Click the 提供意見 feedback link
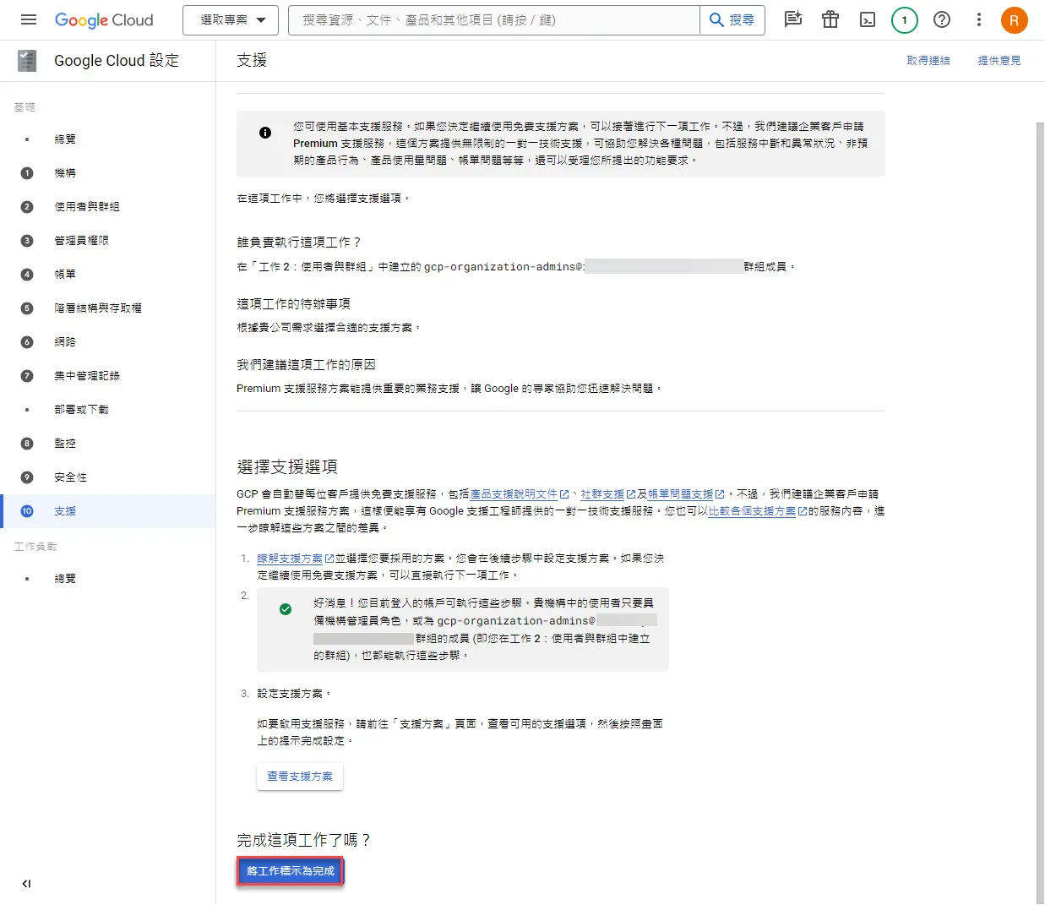 pyautogui.click(x=999, y=61)
